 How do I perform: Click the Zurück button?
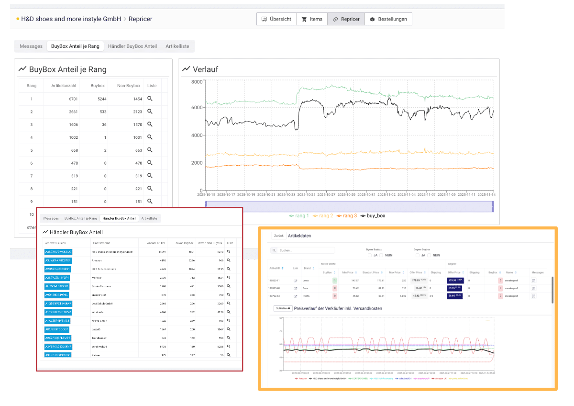click(278, 236)
